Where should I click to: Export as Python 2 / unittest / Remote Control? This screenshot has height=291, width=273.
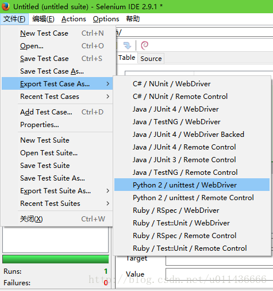click(x=192, y=198)
